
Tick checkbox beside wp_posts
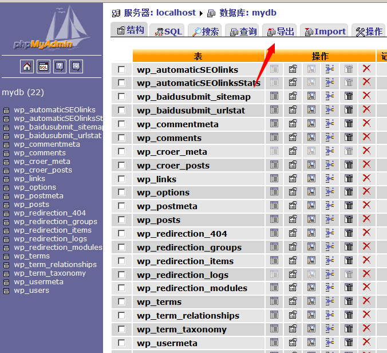coord(121,219)
